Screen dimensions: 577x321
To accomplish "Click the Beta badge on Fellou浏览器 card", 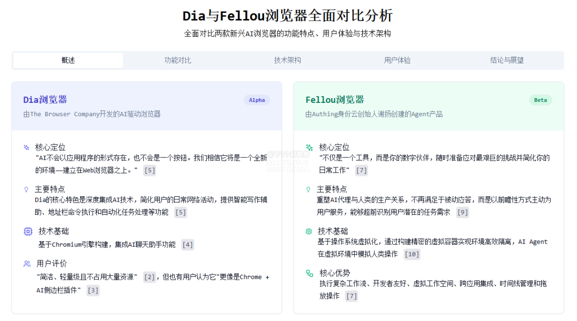I will tap(540, 100).
